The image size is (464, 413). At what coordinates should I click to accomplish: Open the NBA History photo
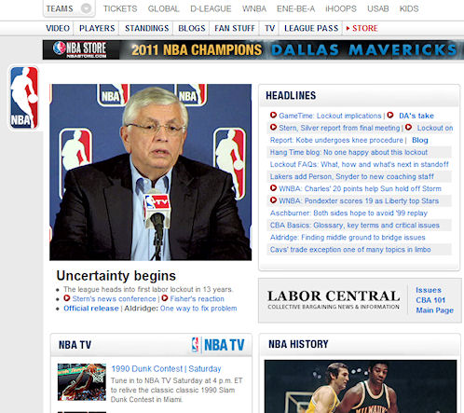(361, 386)
